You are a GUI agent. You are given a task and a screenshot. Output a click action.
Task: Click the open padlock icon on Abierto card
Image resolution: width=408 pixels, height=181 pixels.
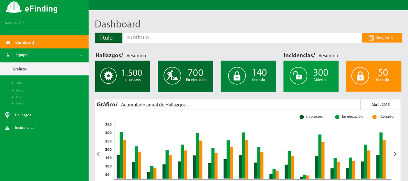298,76
